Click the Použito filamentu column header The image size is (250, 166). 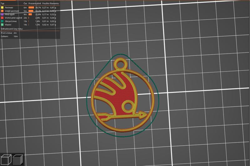(x=51, y=3)
